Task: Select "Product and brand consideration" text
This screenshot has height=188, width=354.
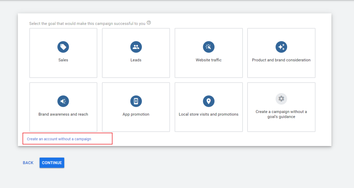Action: tap(281, 60)
